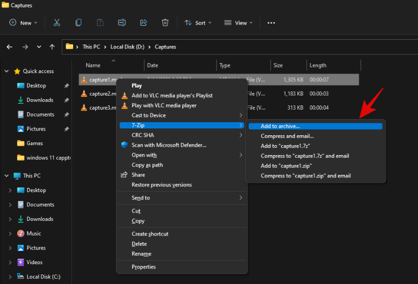
Task: Click the Cut scissors icon in toolbar
Action: pos(57,23)
